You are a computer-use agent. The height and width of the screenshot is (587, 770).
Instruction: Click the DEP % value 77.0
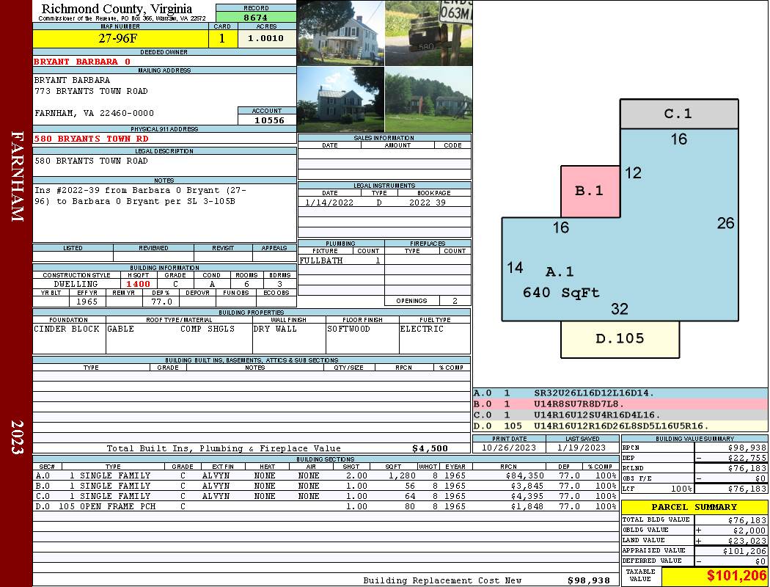pos(161,302)
